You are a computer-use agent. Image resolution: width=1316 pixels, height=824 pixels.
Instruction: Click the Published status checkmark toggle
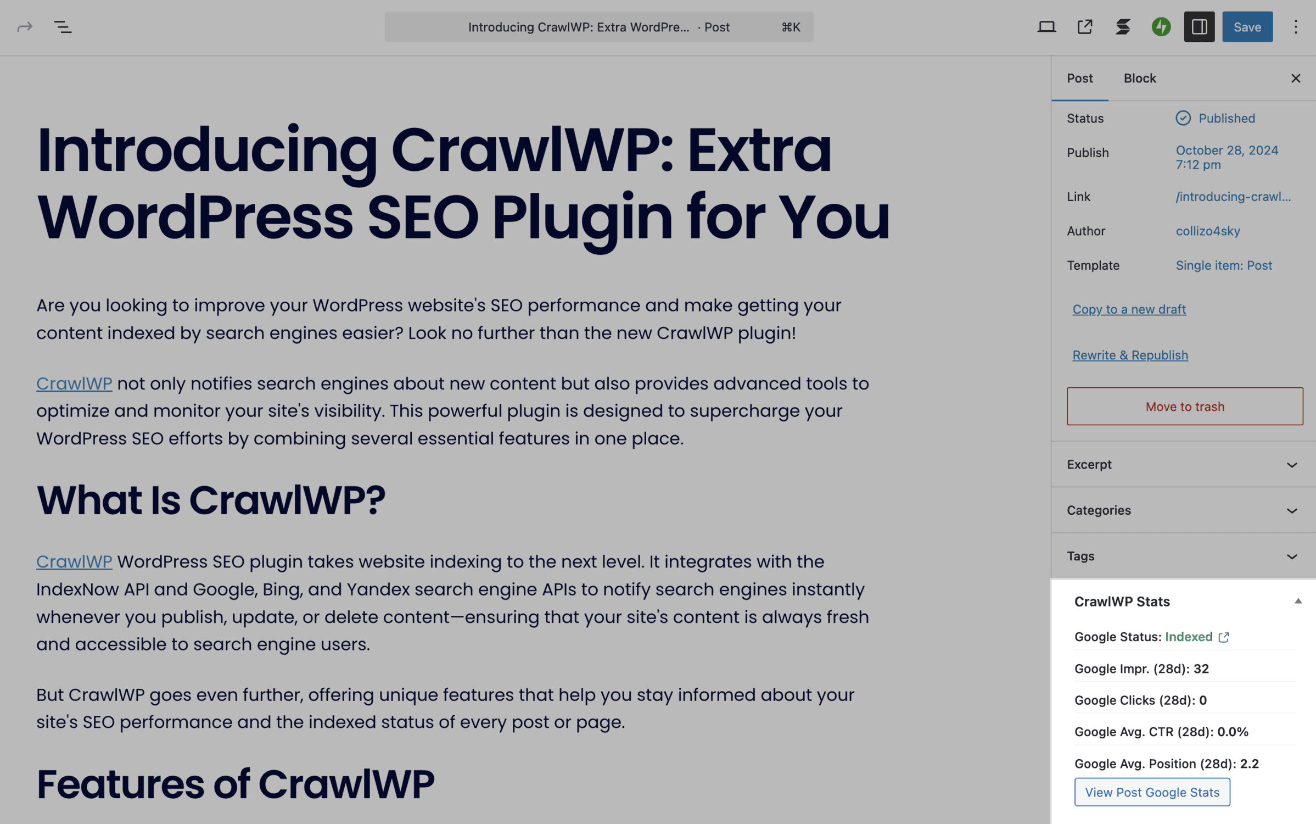pyautogui.click(x=1182, y=118)
